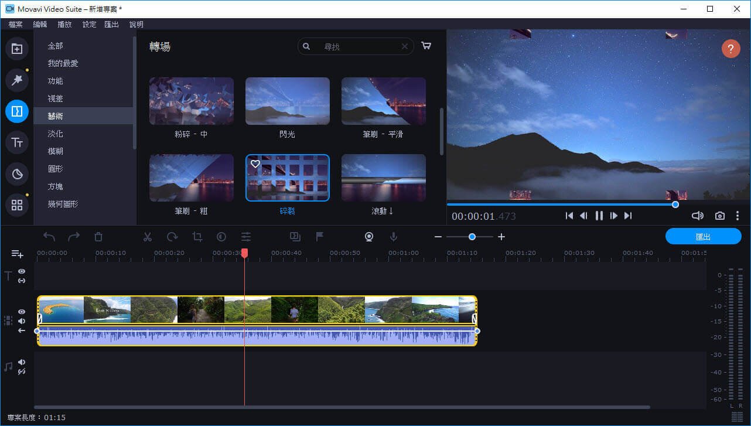Zoom out timeline with minus

point(438,237)
